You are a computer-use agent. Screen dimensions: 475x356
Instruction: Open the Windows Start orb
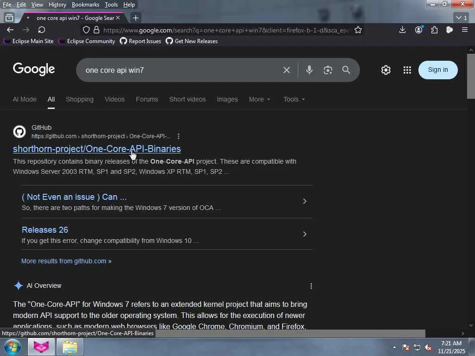click(x=13, y=347)
